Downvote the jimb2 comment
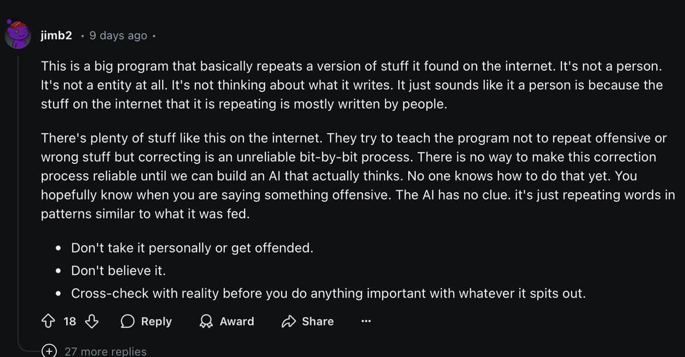This screenshot has width=685, height=357. point(92,321)
